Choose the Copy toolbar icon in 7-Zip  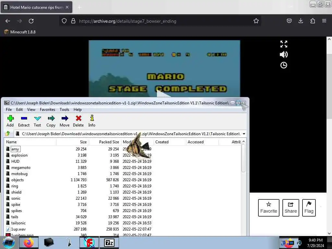(51, 121)
